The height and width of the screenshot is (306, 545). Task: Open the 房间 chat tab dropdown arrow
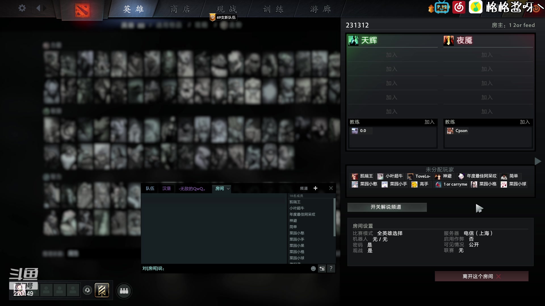[x=228, y=189]
